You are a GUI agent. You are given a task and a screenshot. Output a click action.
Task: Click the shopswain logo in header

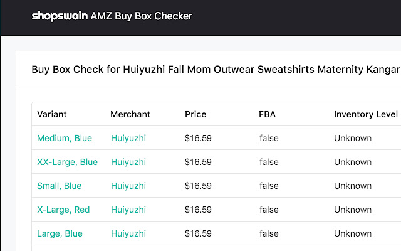[x=60, y=16]
